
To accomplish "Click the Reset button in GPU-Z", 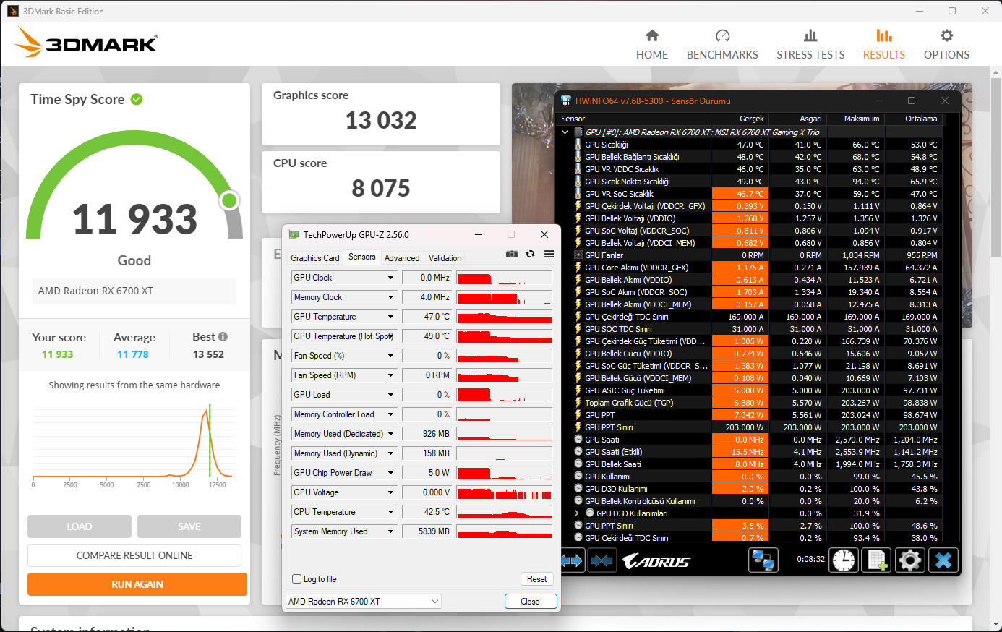I will pyautogui.click(x=536, y=579).
